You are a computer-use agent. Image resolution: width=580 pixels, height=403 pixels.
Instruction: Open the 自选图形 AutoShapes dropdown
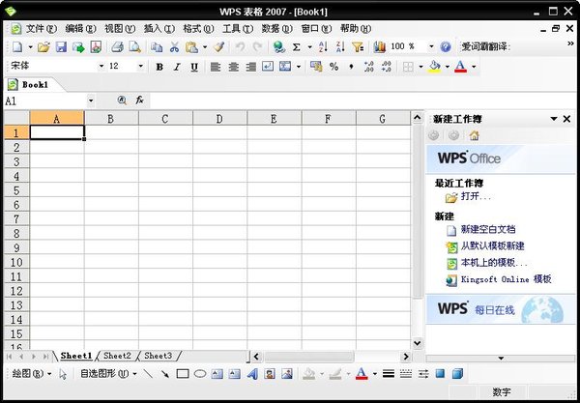[108, 374]
